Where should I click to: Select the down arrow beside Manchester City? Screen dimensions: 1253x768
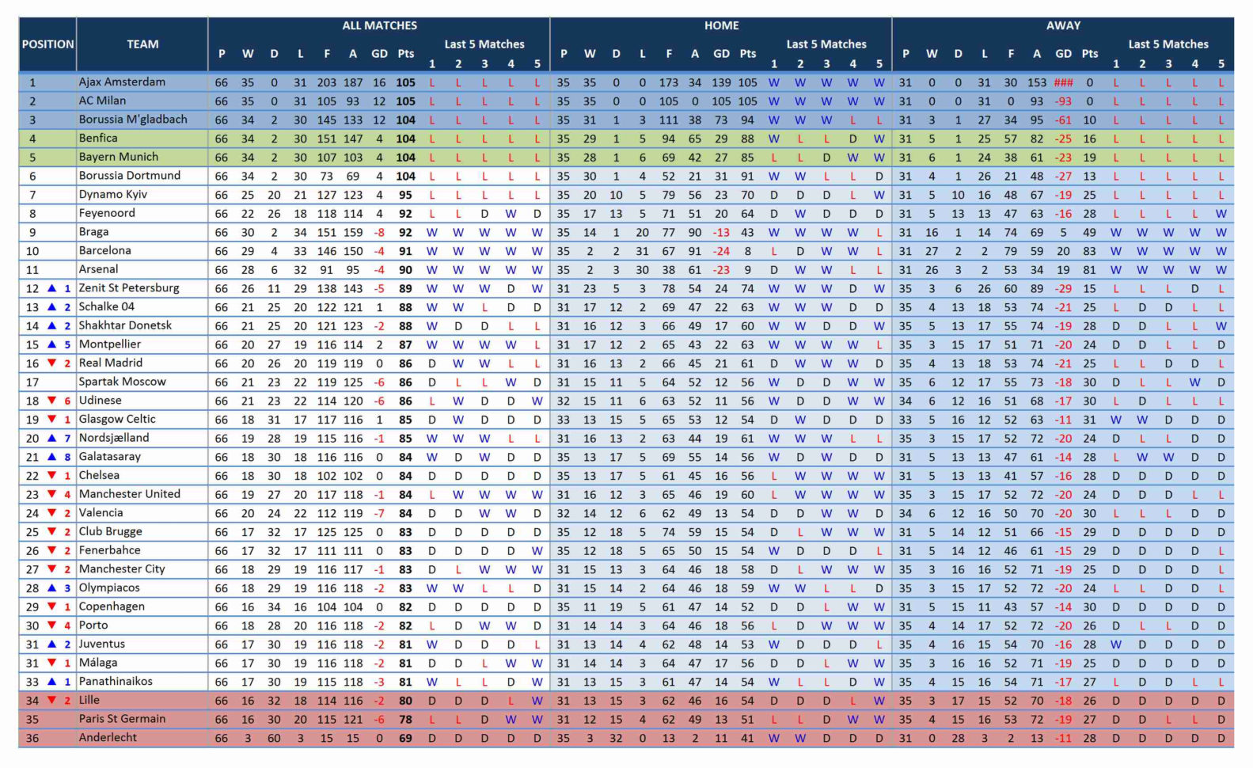pyautogui.click(x=51, y=569)
